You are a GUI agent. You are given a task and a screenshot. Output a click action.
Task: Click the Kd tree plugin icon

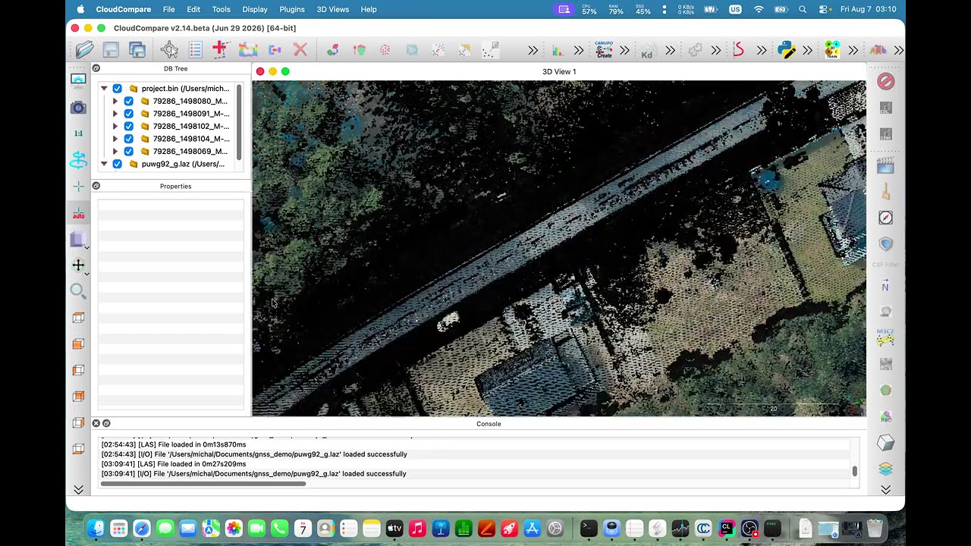point(647,51)
